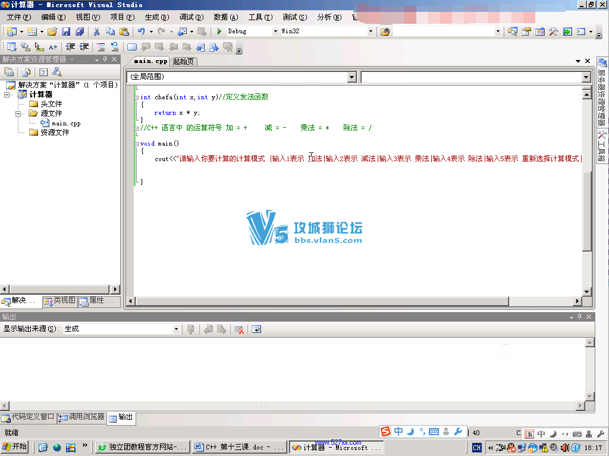Click the Display Object Member List icon
The height and width of the screenshot is (456, 609).
click(12, 47)
